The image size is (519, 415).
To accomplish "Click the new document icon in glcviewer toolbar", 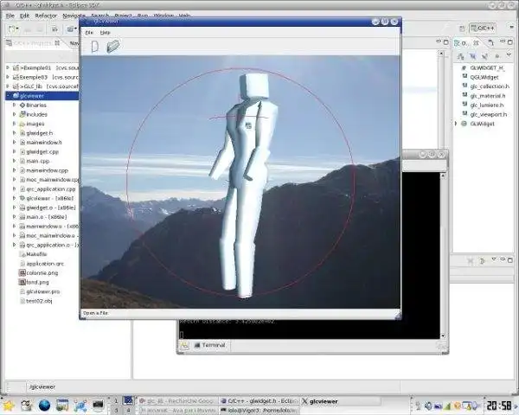I will 93,47.
